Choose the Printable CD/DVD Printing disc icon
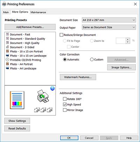Image resolution: width=140 pixels, height=142 pixels. coord(7,59)
